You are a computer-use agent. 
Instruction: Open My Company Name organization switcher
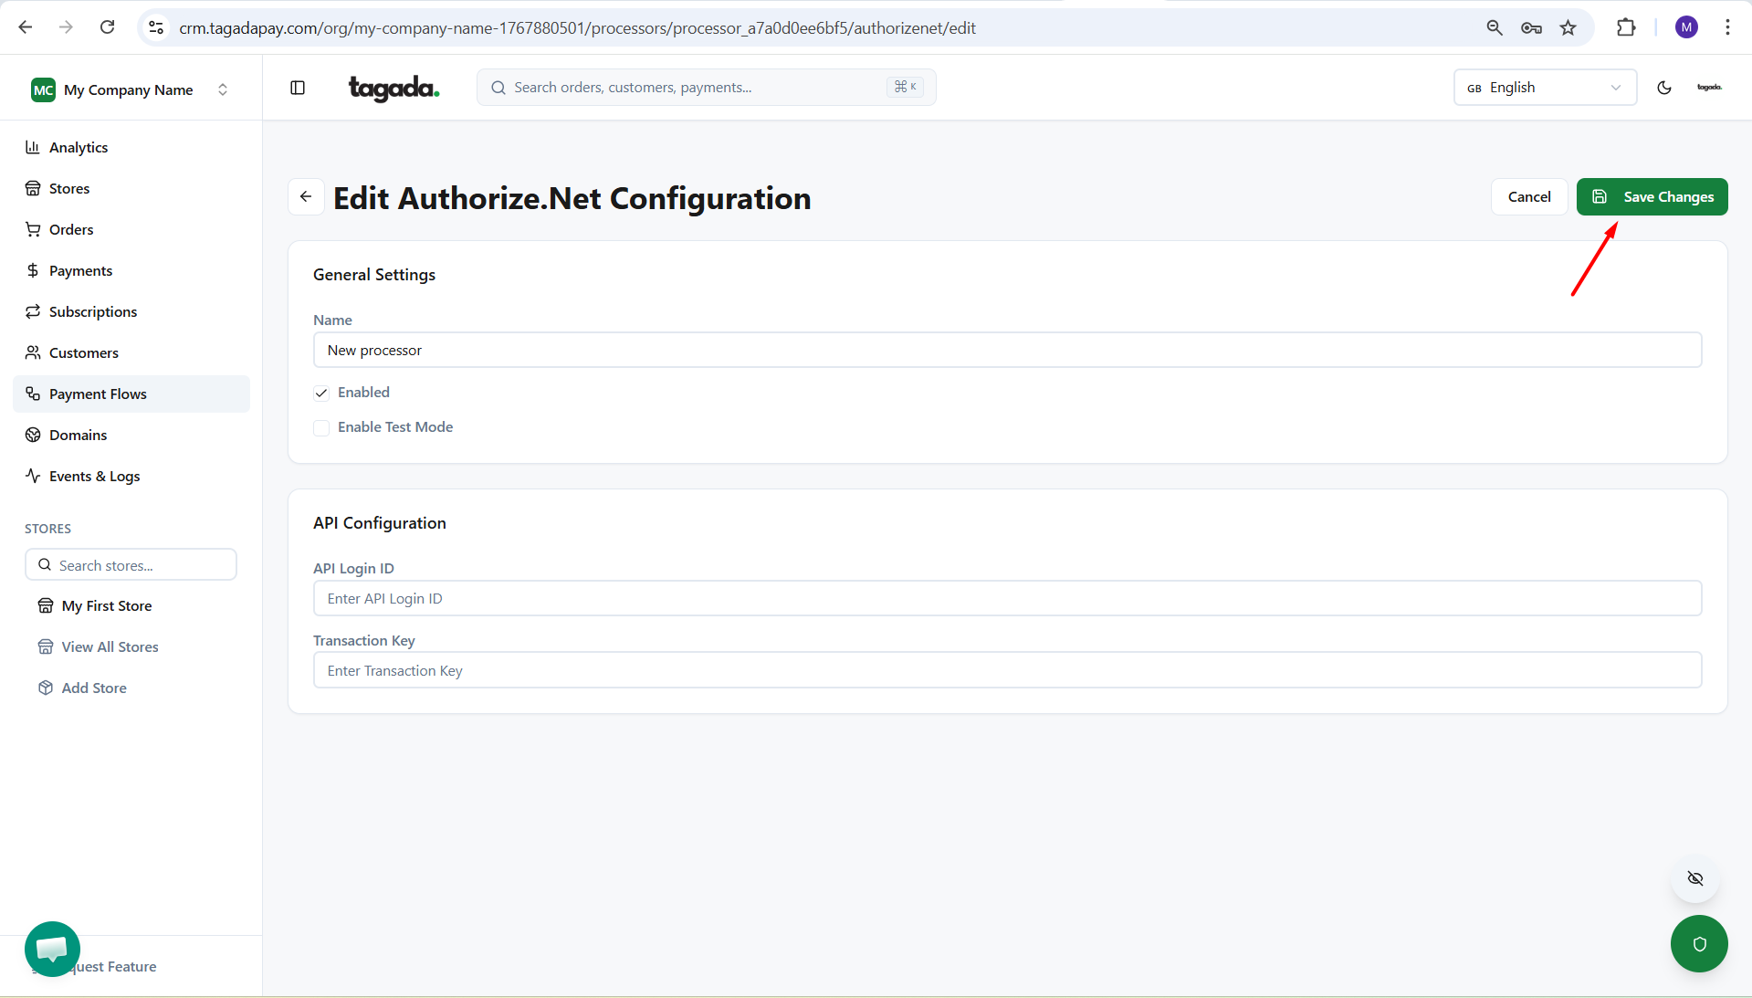pyautogui.click(x=131, y=89)
